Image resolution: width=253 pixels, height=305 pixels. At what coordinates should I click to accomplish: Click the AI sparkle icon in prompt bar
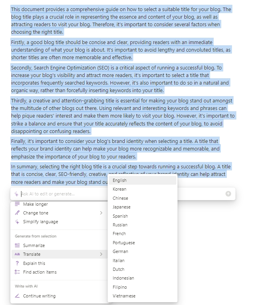pos(17,194)
